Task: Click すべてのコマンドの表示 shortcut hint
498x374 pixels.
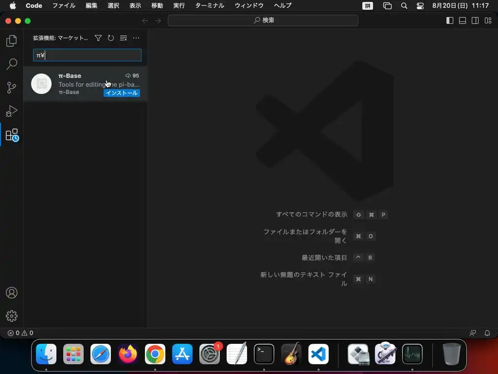Action: [312, 214]
